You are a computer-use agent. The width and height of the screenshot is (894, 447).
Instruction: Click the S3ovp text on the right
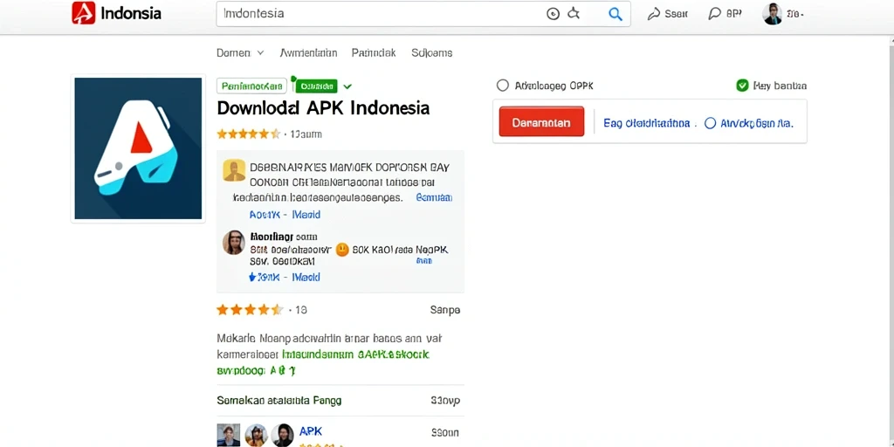[445, 401]
